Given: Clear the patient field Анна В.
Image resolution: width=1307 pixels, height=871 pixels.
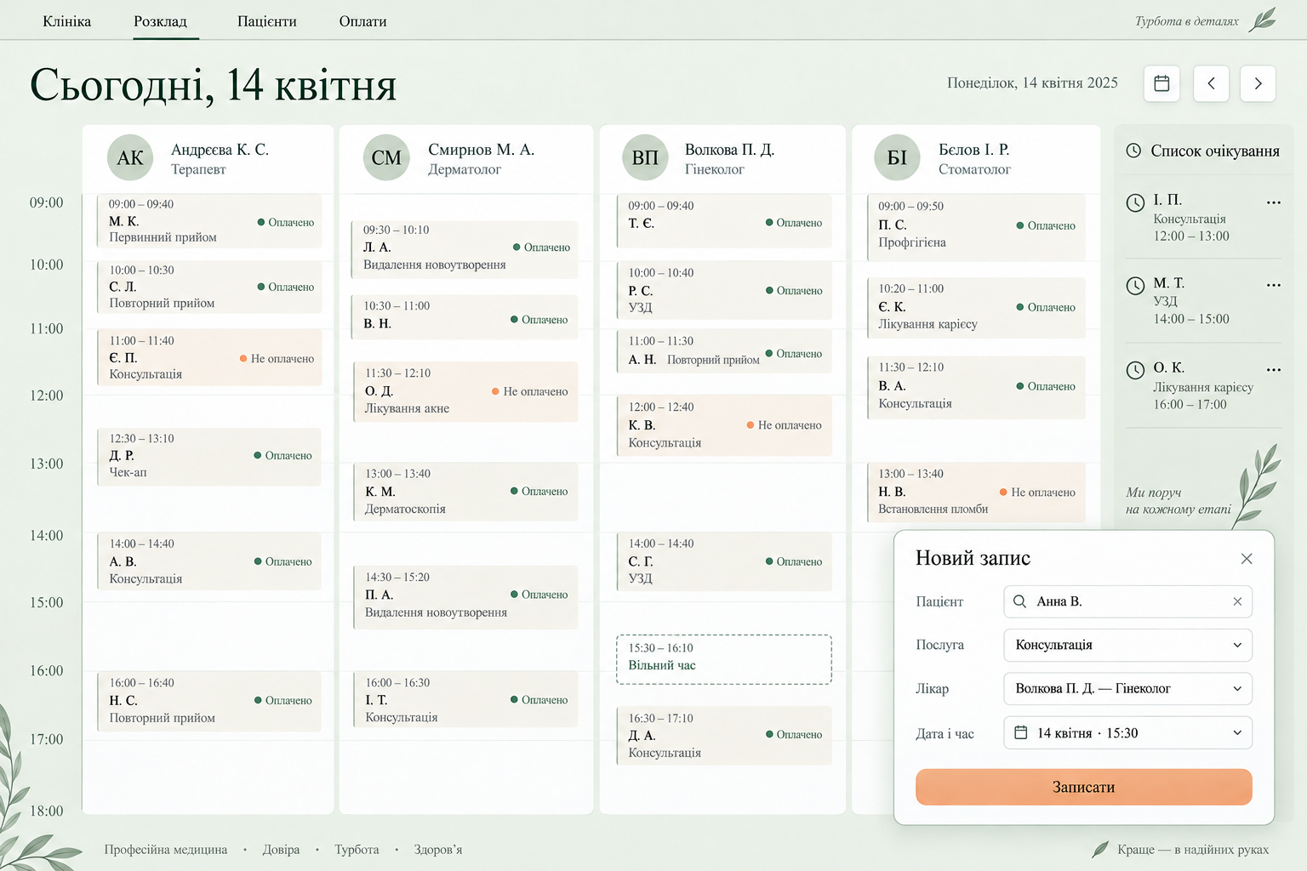Looking at the screenshot, I should click(x=1237, y=601).
